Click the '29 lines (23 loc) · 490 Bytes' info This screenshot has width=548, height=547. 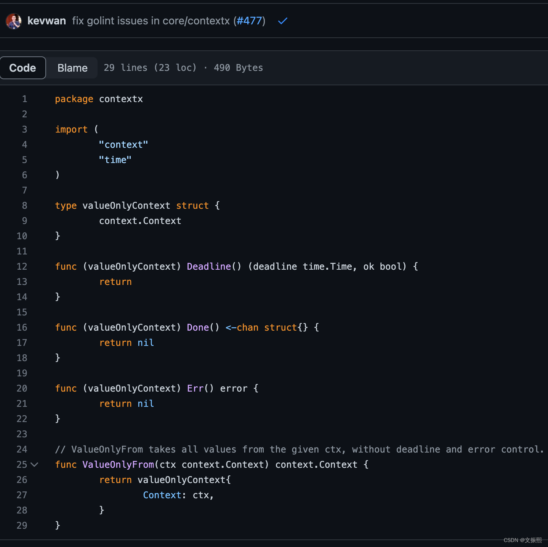click(183, 68)
